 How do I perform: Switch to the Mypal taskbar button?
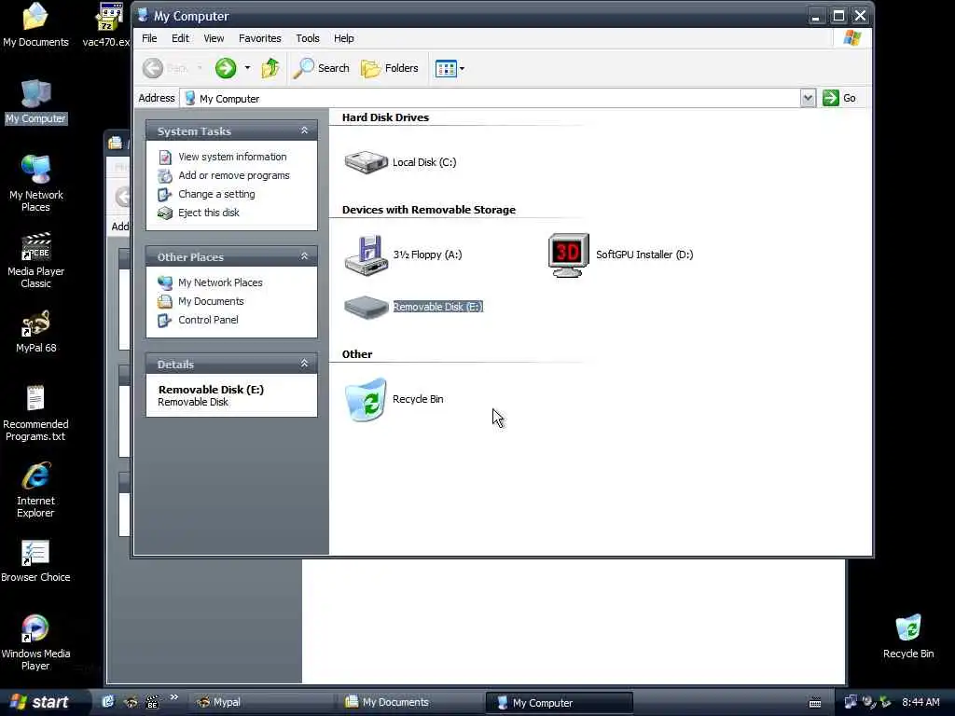pos(261,703)
